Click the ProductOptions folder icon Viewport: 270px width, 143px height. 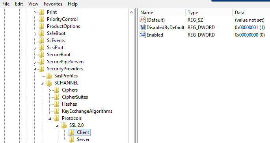click(x=41, y=26)
